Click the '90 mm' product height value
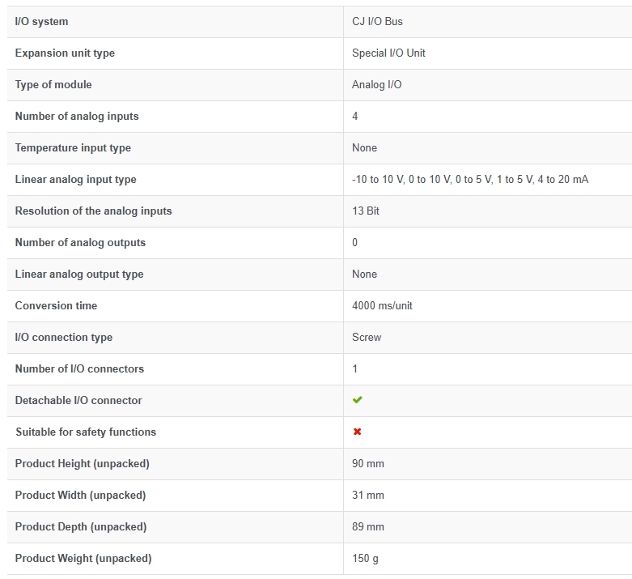 click(368, 463)
